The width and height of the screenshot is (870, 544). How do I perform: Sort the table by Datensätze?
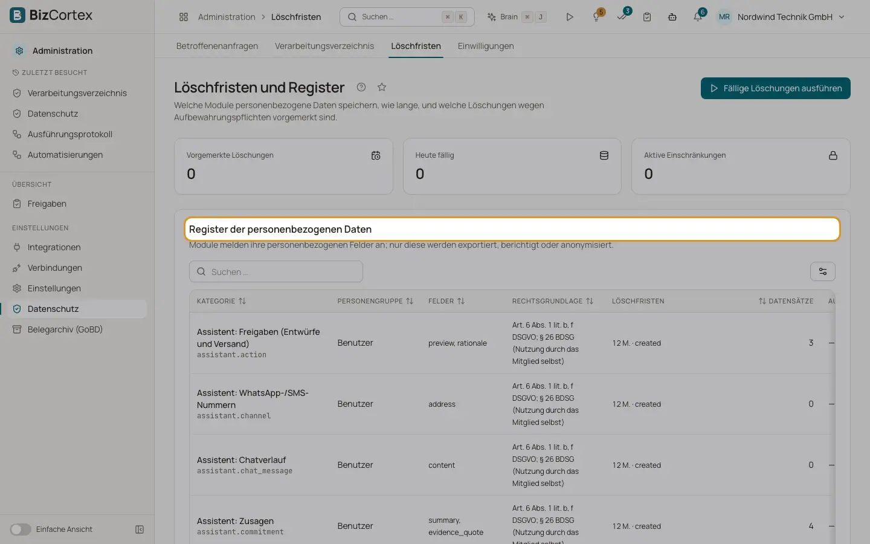[x=786, y=301]
